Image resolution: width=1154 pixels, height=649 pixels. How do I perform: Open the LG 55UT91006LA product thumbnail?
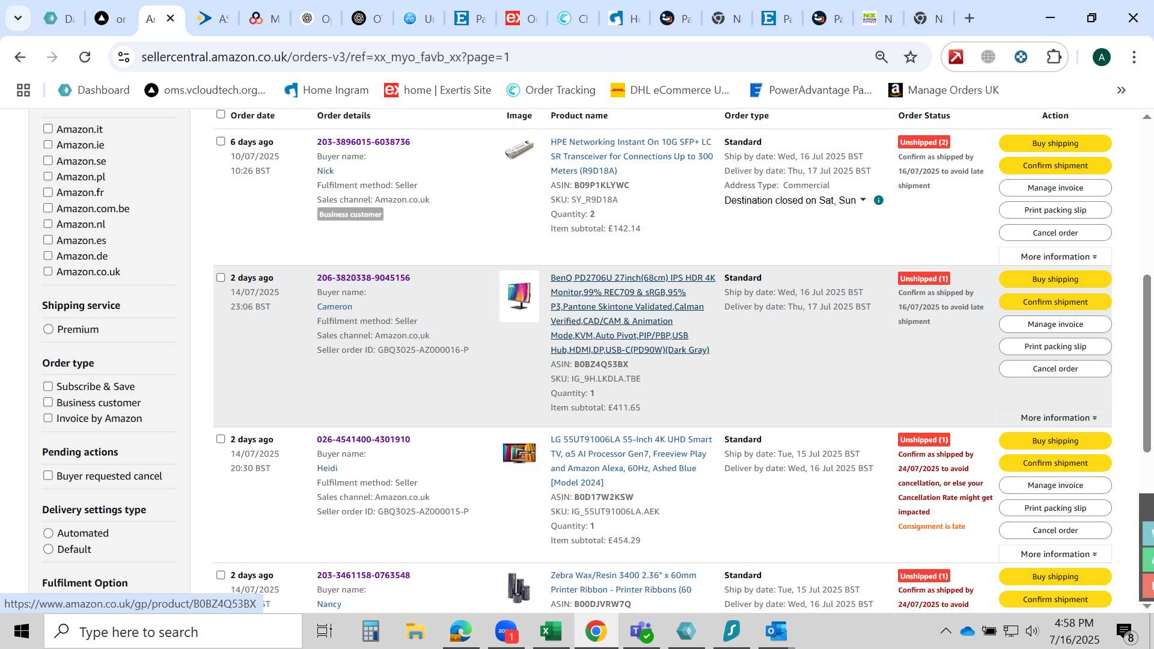[x=519, y=453]
